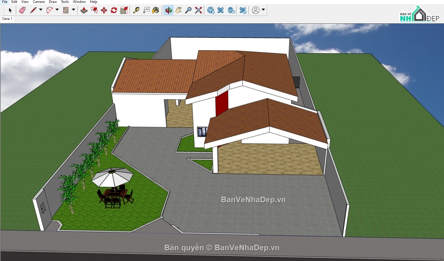
Task: Pick the Eraser tool
Action: coord(22,10)
